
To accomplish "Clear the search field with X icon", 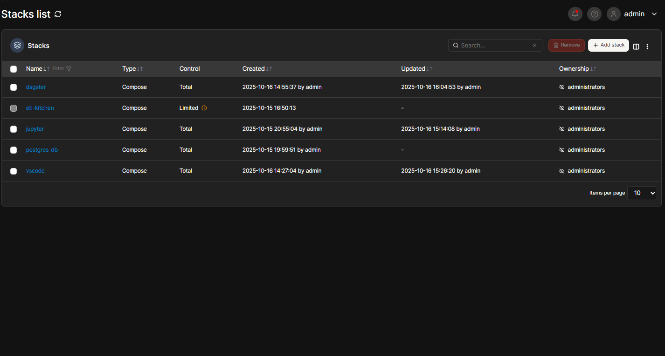I will pyautogui.click(x=534, y=46).
